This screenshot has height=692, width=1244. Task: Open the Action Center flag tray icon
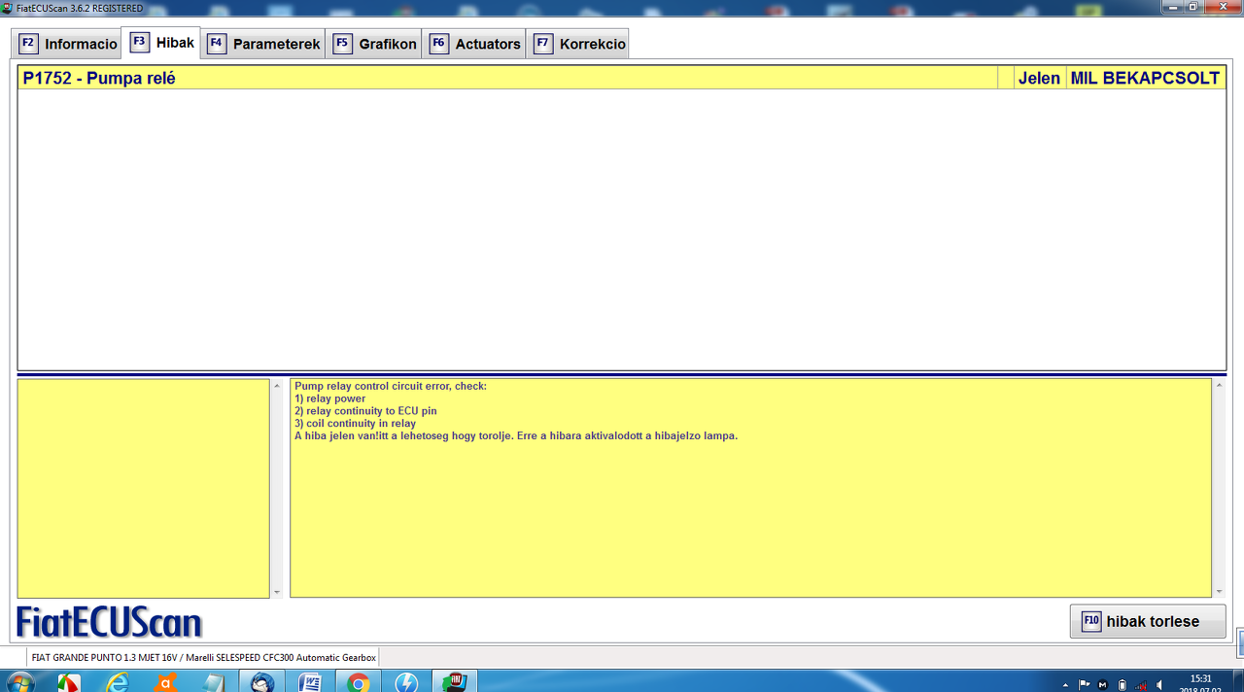tap(1085, 684)
